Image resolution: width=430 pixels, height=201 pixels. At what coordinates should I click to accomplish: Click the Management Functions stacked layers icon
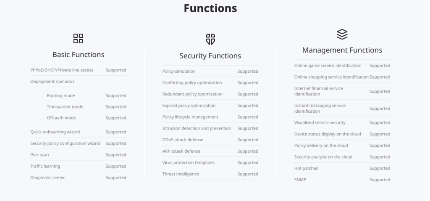pos(342,34)
